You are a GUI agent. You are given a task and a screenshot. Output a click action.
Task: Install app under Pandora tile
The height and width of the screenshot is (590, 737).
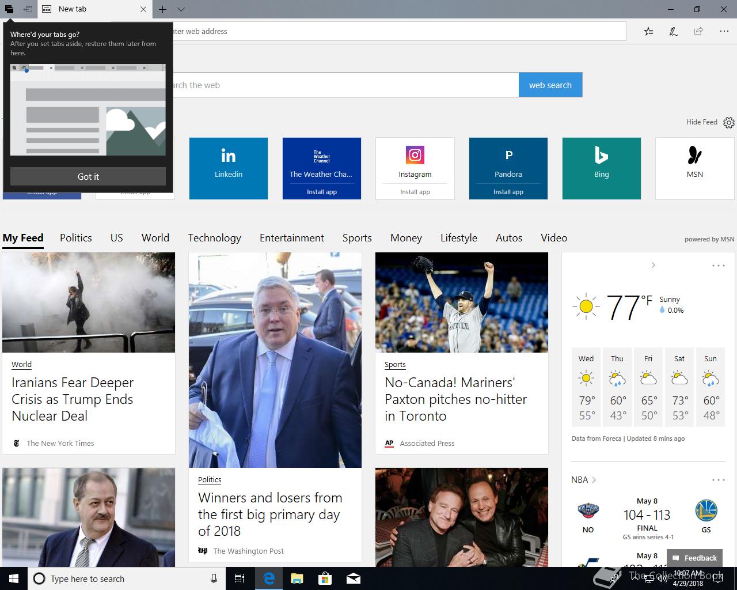(x=508, y=192)
